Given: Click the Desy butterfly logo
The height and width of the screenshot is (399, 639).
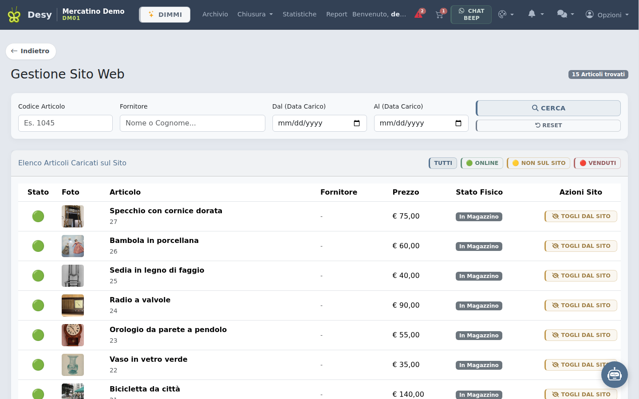Looking at the screenshot, I should coord(14,15).
